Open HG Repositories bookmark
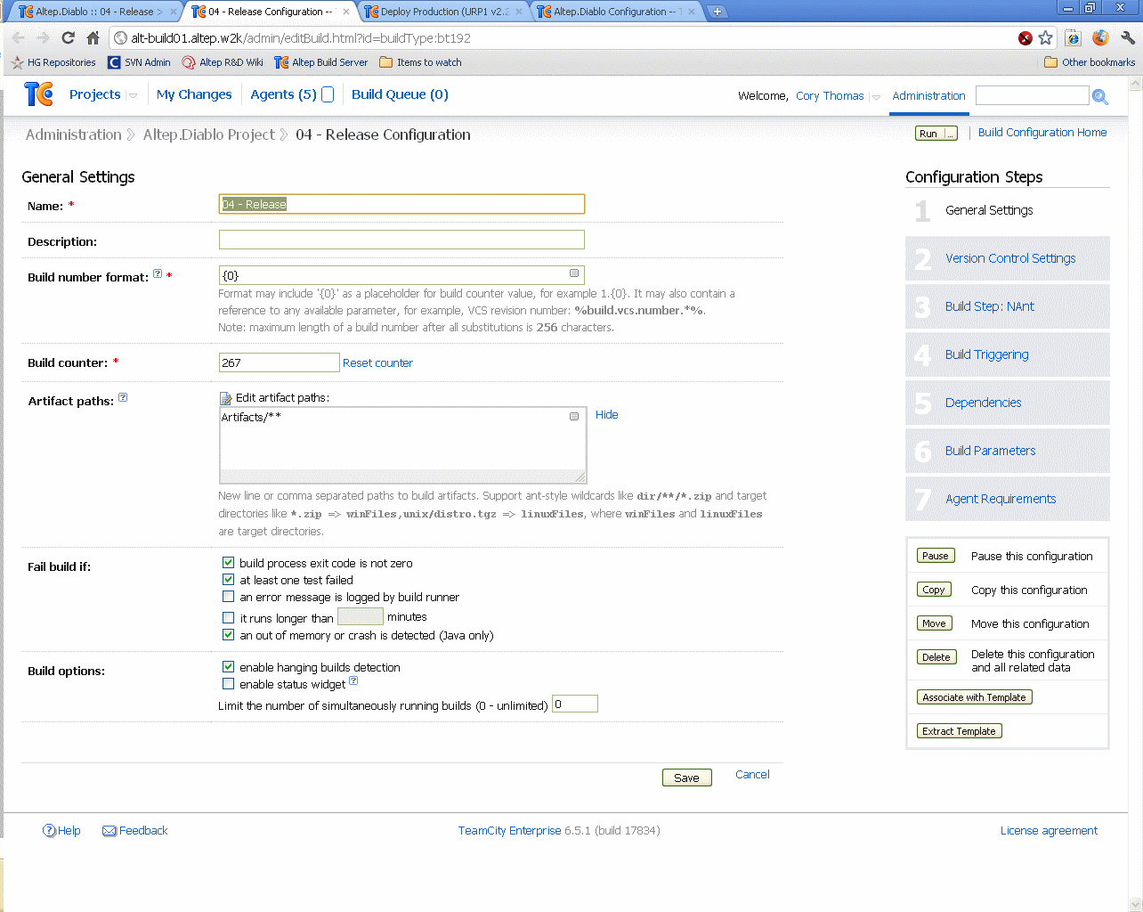The image size is (1143, 912). click(53, 62)
